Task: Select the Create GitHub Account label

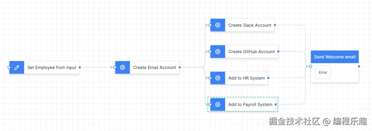Action: point(251,51)
